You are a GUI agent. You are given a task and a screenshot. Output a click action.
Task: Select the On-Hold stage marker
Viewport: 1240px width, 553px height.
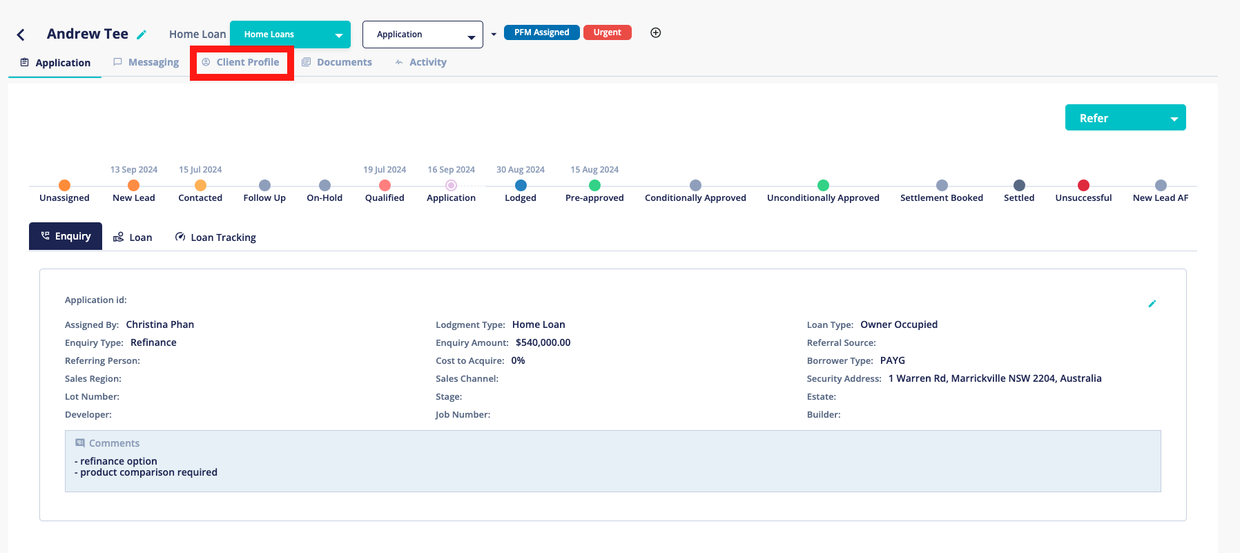point(324,185)
